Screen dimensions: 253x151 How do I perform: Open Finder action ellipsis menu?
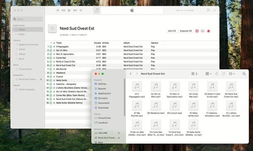[x=232, y=74]
